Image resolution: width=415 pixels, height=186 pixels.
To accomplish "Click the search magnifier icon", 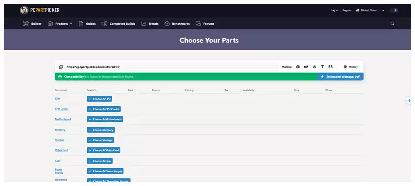I will tap(392, 24).
